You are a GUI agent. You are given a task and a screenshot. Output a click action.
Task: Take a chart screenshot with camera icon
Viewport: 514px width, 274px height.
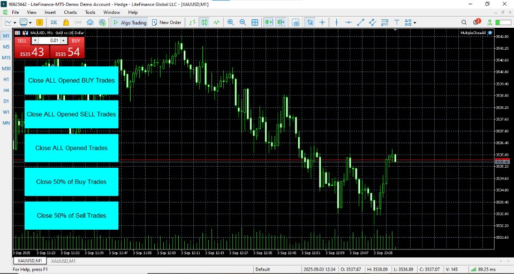point(296,22)
